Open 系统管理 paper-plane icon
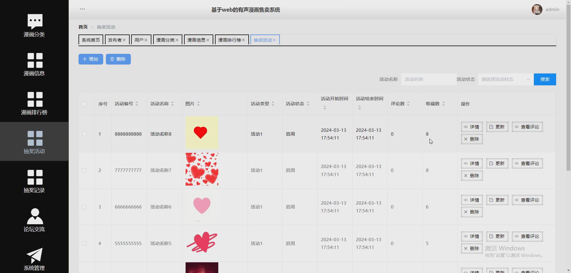The width and height of the screenshot is (571, 273). (x=35, y=255)
